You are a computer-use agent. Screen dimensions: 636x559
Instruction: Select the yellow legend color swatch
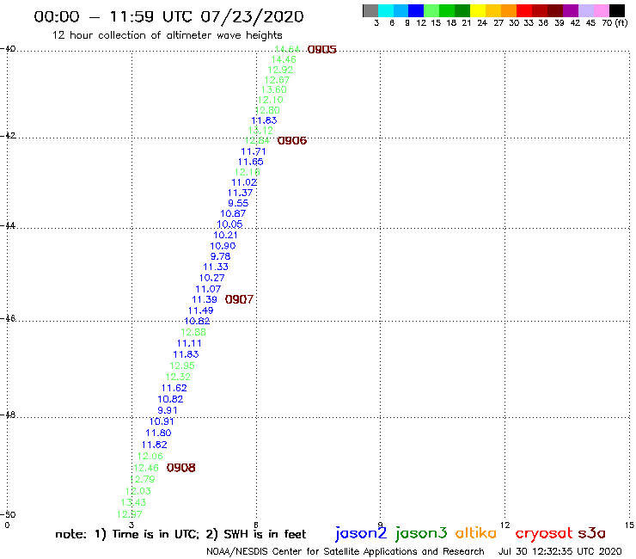pyautogui.click(x=478, y=10)
